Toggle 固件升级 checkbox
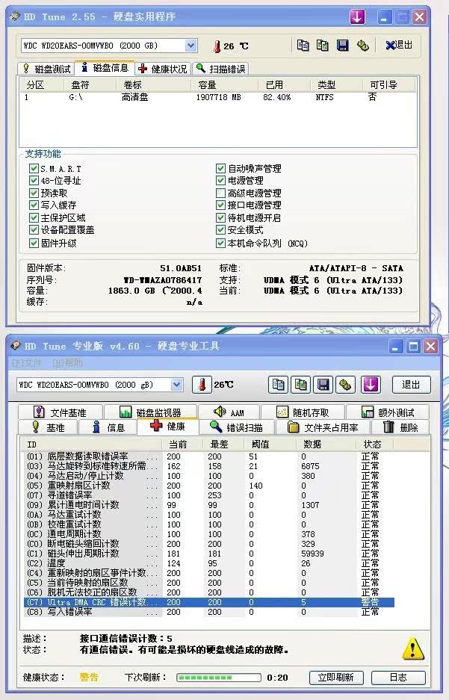Screen dimensions: 449x700 point(34,243)
